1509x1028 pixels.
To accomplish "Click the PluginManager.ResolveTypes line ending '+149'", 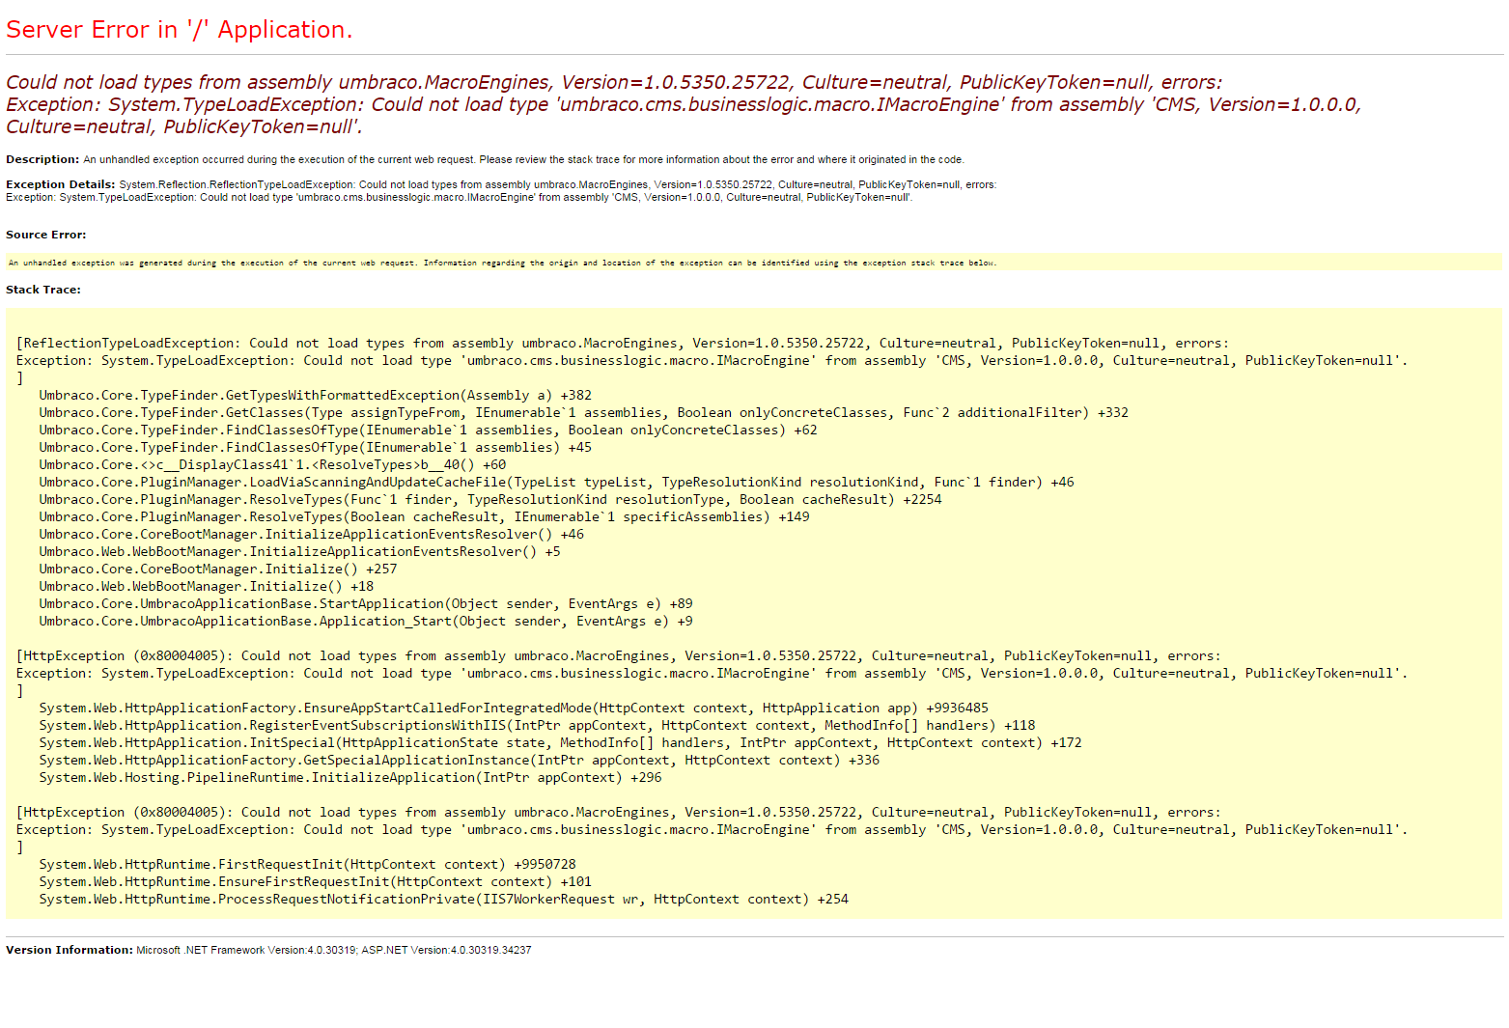I will click(x=424, y=516).
